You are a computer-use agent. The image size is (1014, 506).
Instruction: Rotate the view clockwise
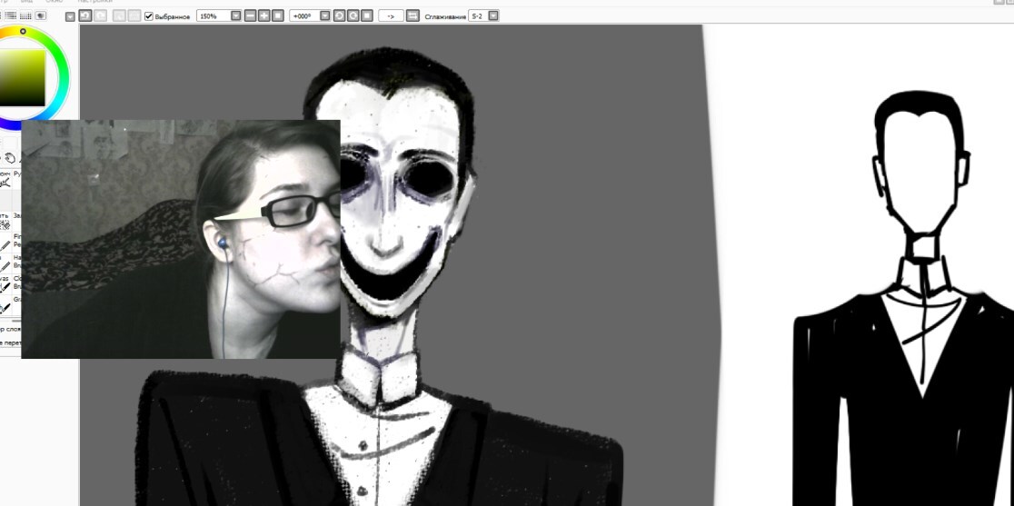point(353,15)
